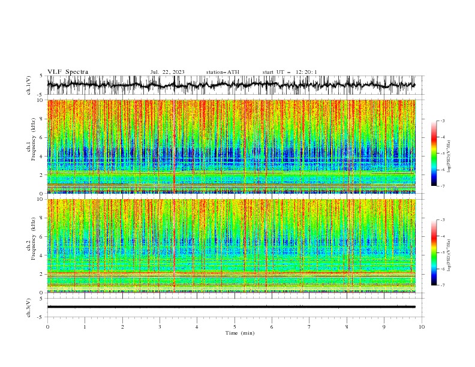
Task: Select the date text "Jul. 22, 2023"
Action: point(167,72)
